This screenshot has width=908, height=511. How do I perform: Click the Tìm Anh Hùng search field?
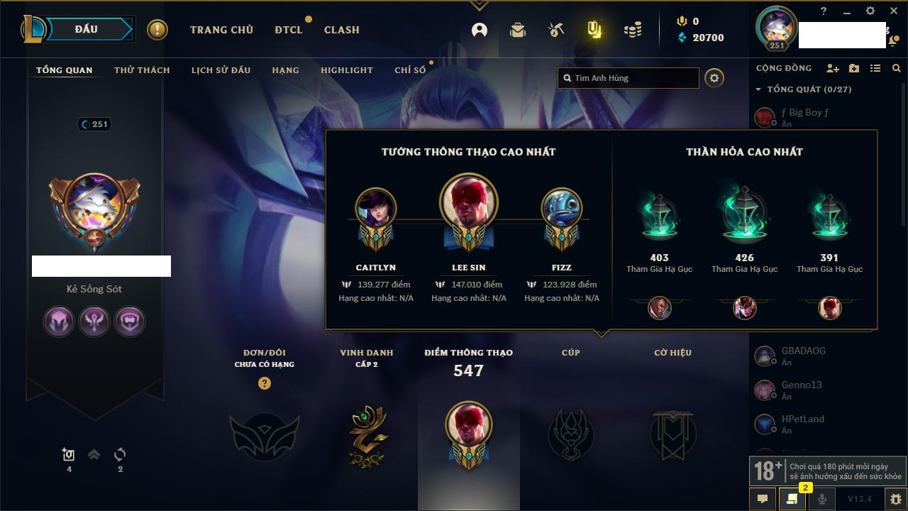(x=629, y=78)
